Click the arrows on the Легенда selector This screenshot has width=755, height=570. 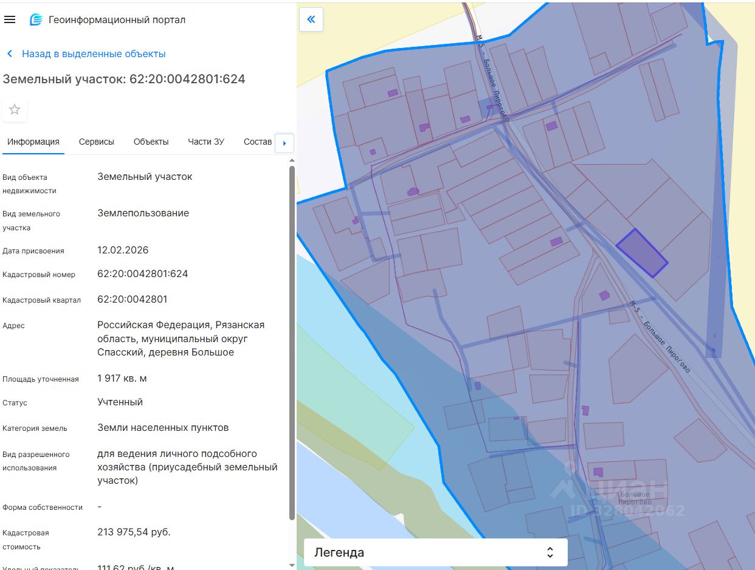point(550,552)
